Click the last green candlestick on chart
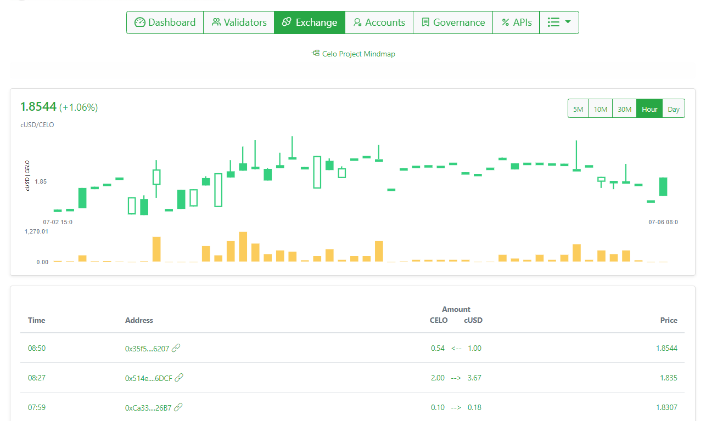 pos(663,186)
